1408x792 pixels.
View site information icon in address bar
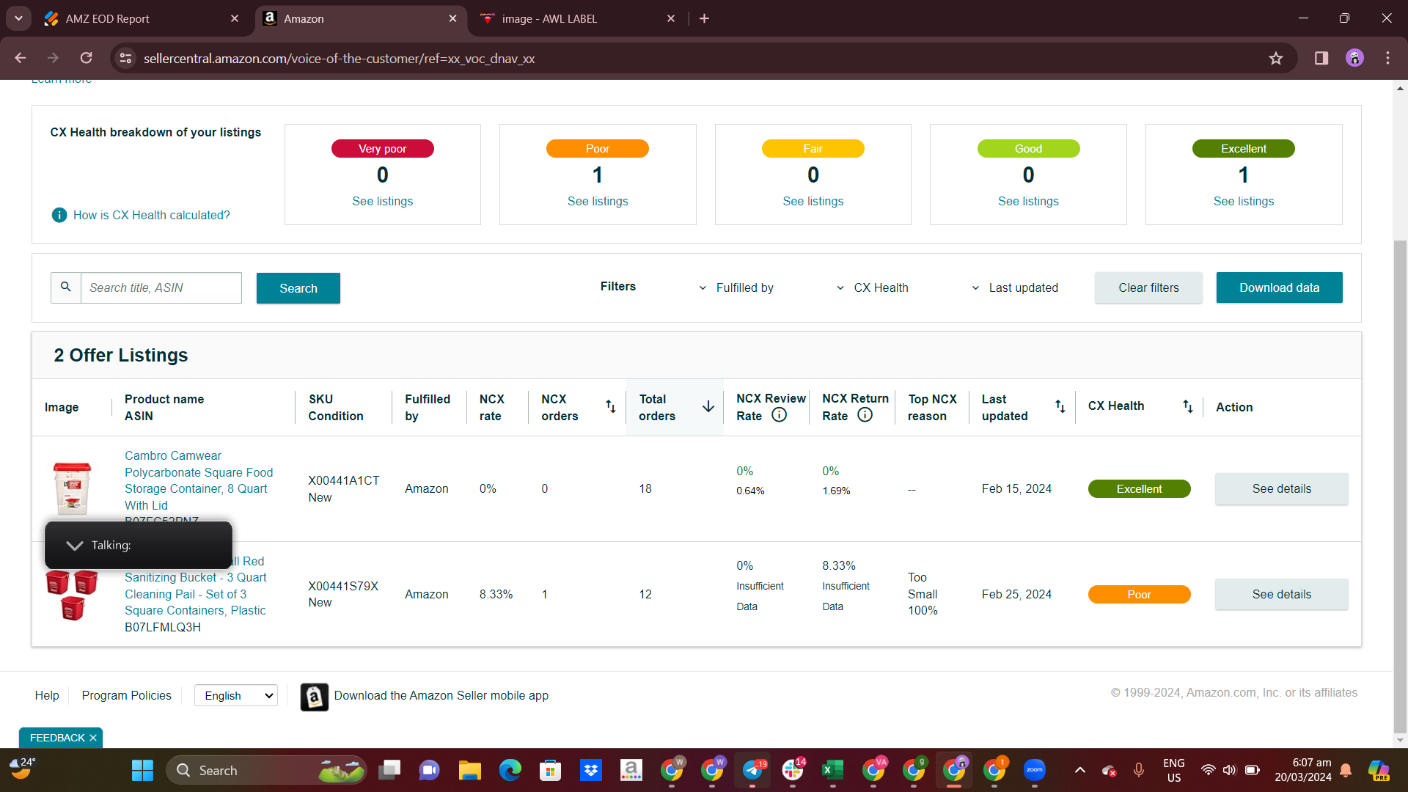(x=125, y=58)
